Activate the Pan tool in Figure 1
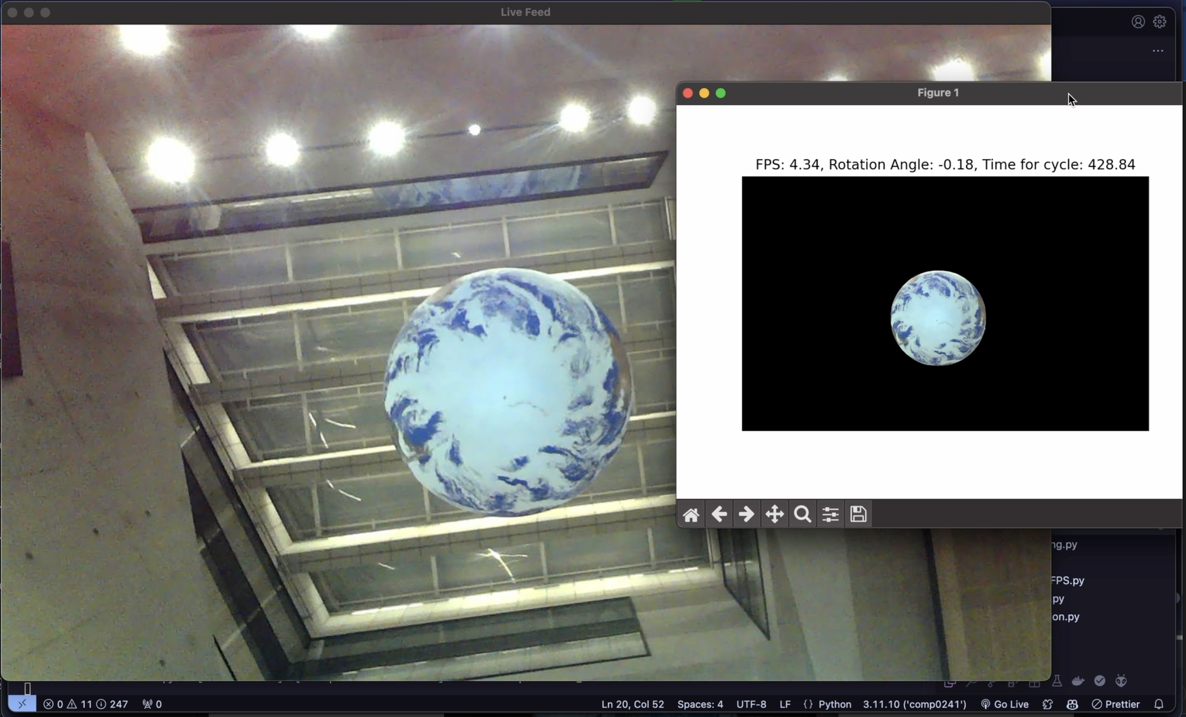 (x=775, y=514)
